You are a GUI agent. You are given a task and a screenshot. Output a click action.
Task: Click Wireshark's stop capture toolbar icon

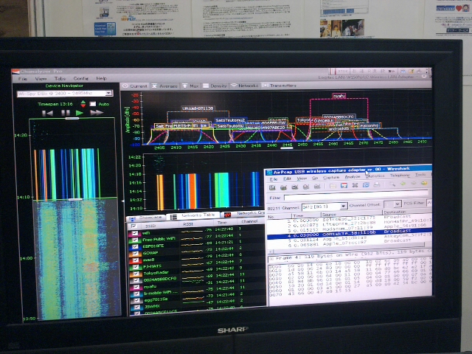[306, 187]
